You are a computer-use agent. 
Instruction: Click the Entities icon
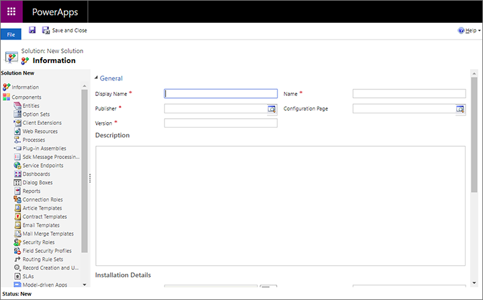click(x=17, y=105)
